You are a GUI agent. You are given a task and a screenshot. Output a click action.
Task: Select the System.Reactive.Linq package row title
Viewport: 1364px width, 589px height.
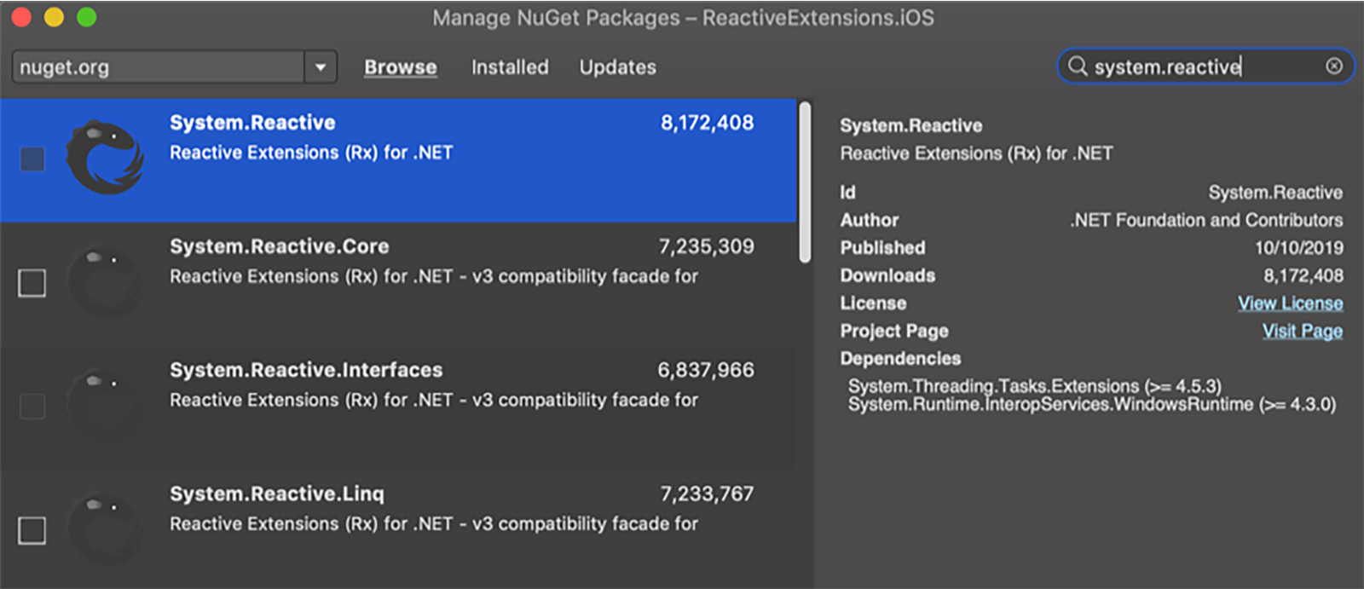tap(276, 494)
